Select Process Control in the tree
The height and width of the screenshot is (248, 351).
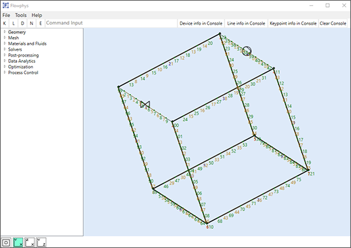coord(24,72)
